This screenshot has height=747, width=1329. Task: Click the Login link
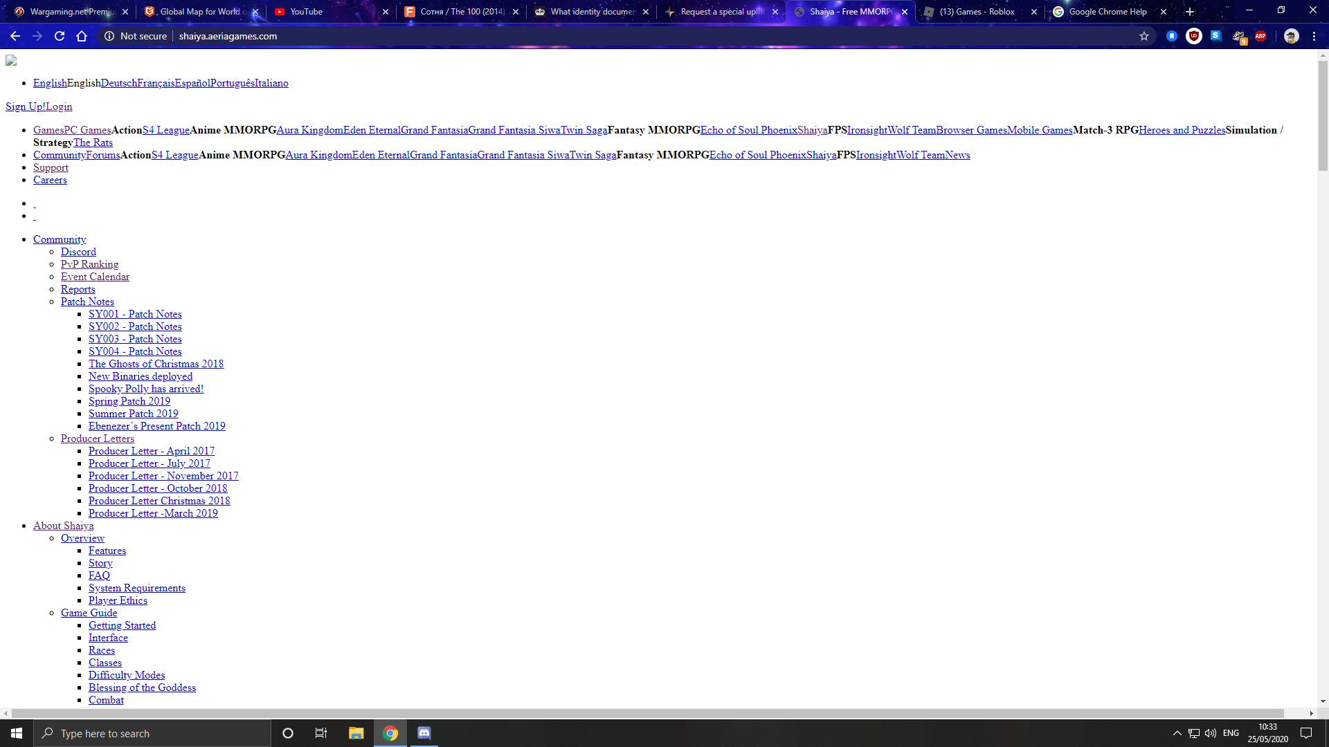[58, 107]
